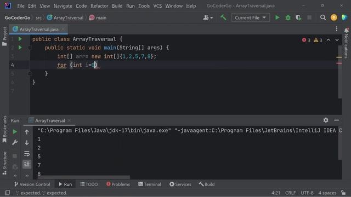Screen dimensions: 351x197
Task: Open the wrench run configuration icon
Action: point(15,142)
